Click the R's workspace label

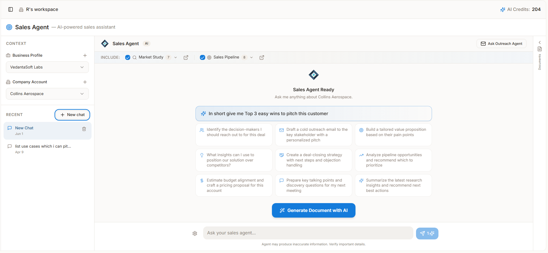pyautogui.click(x=42, y=9)
